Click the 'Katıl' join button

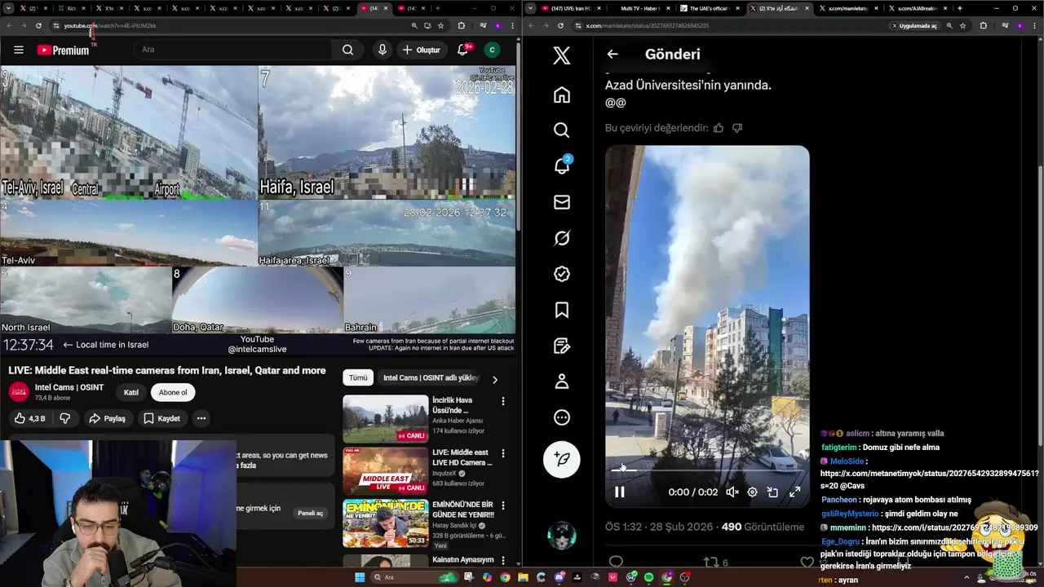130,392
